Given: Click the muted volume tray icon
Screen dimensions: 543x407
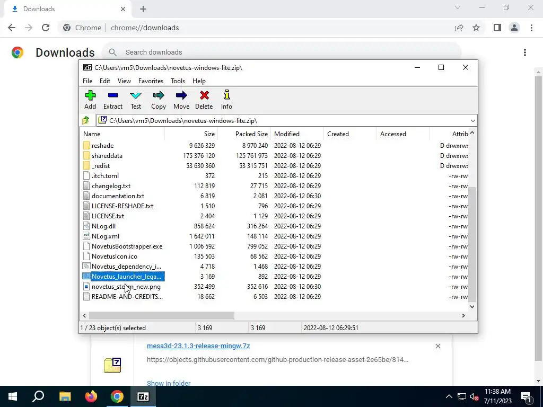Looking at the screenshot, I should [x=475, y=396].
